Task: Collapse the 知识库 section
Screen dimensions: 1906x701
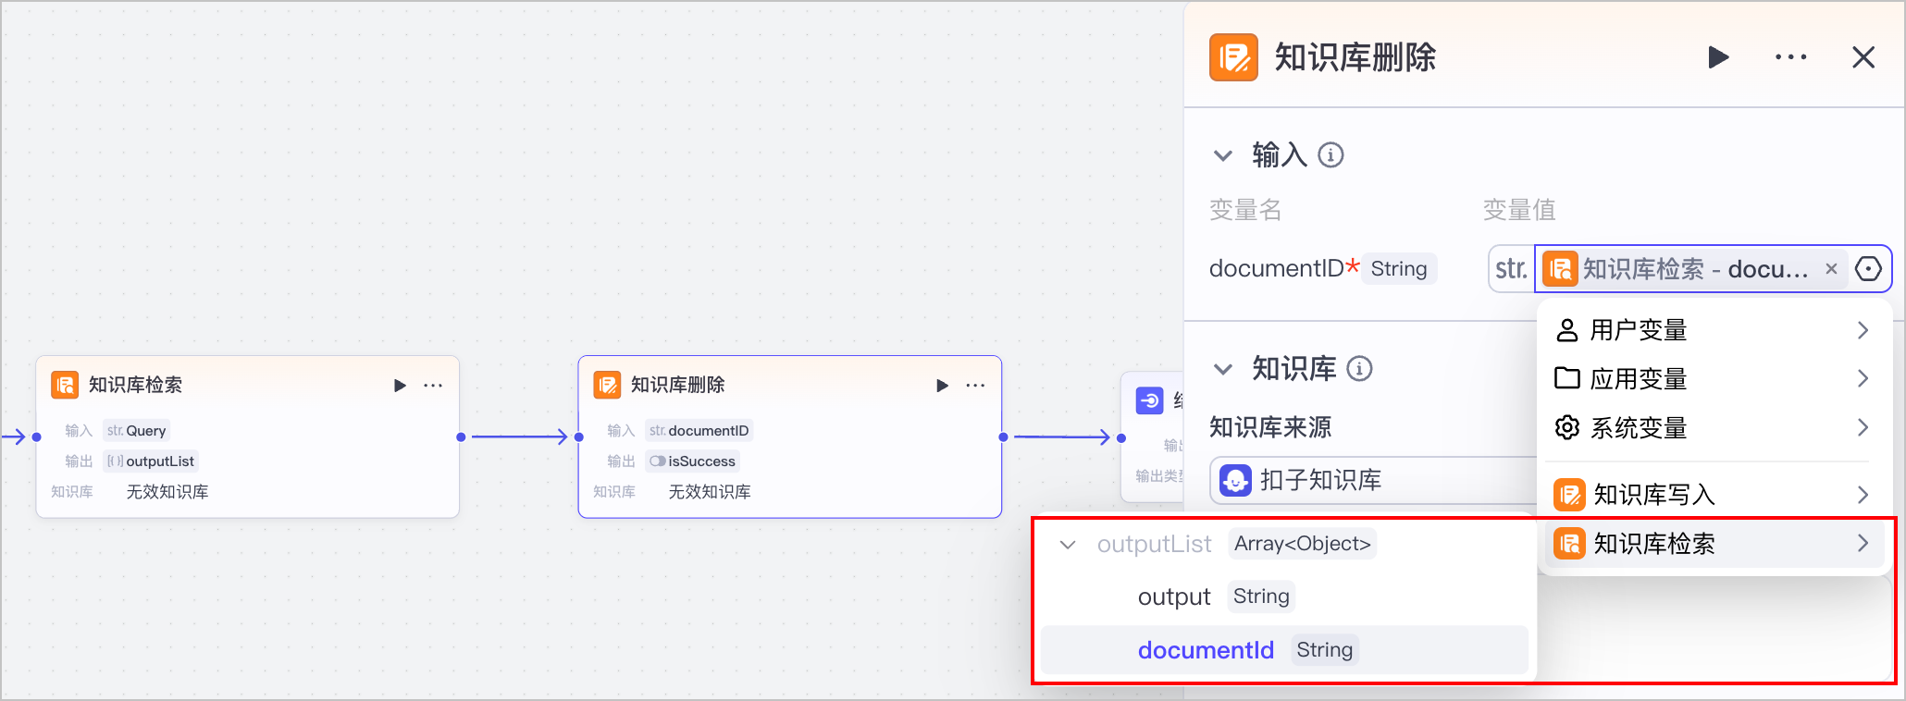Action: (x=1223, y=369)
